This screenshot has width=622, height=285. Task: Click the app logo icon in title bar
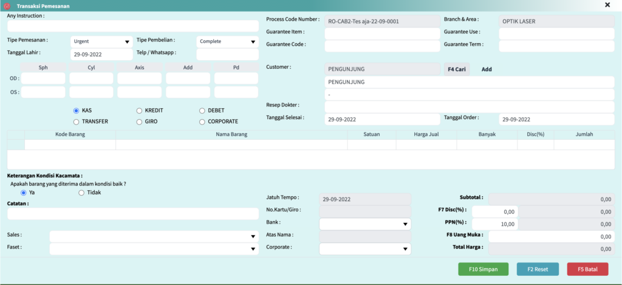(x=7, y=5)
